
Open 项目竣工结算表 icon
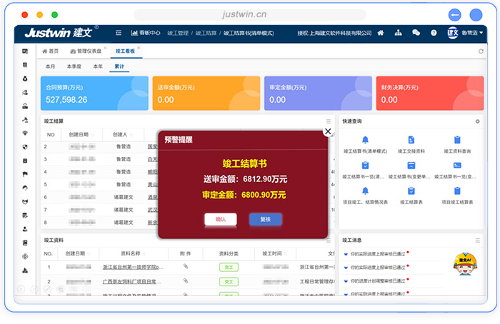(456, 192)
